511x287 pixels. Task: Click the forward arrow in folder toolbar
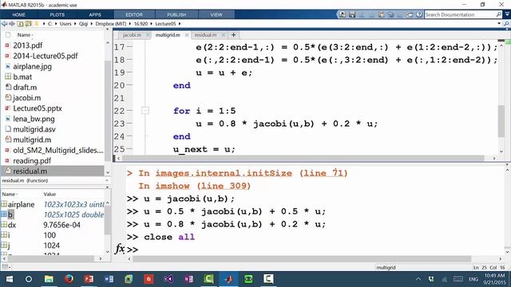click(12, 24)
